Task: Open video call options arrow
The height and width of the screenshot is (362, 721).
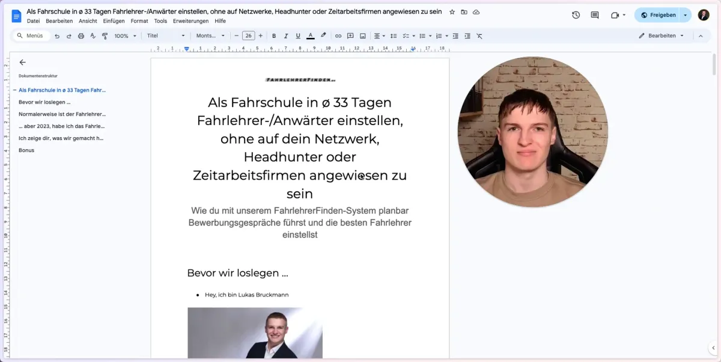Action: 624,15
